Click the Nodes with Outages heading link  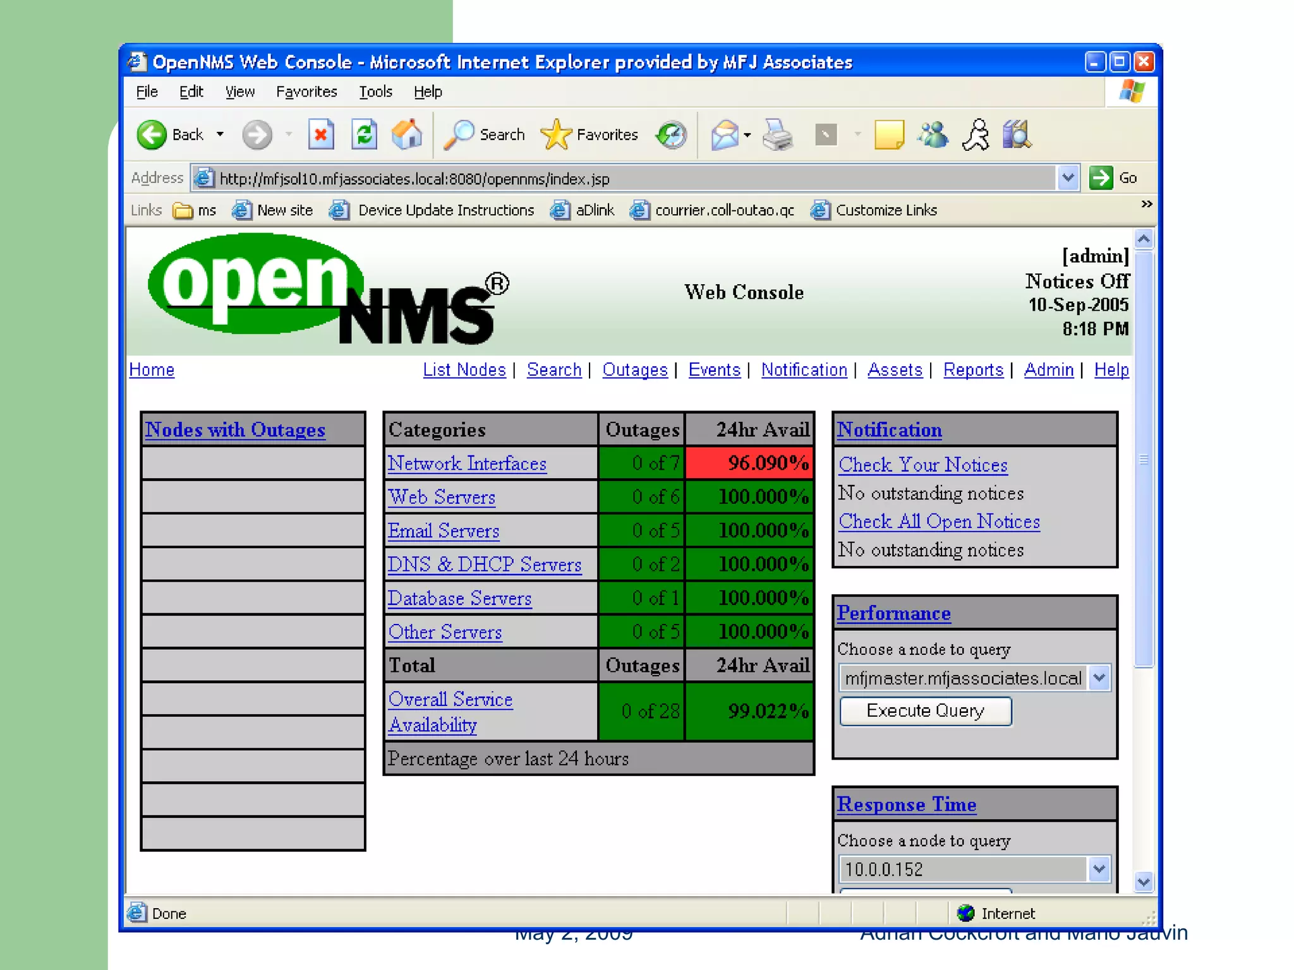pos(235,429)
